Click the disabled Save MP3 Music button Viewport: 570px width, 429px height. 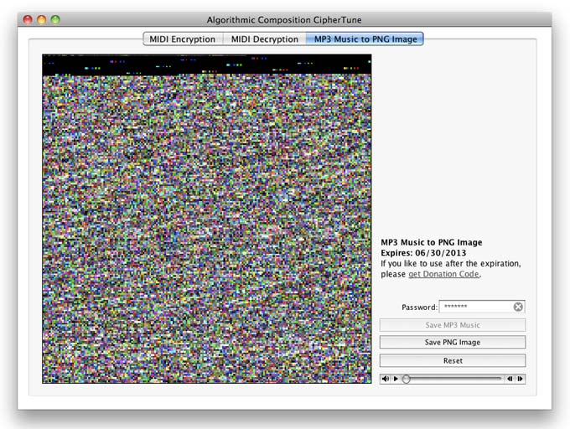453,325
